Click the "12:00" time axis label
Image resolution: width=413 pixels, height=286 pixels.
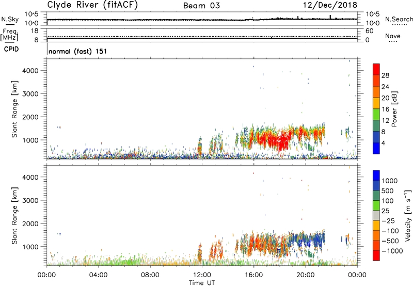pyautogui.click(x=202, y=275)
